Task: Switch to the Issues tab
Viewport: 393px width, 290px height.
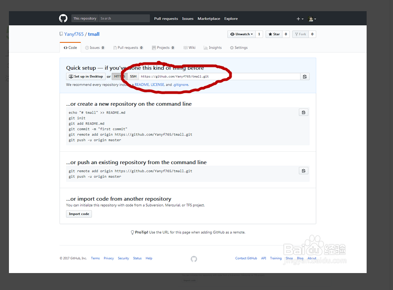Action: (x=95, y=48)
